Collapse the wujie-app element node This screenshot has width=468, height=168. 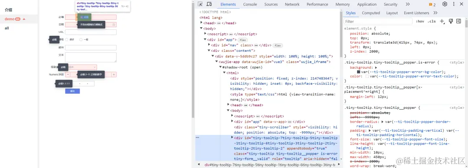(x=216, y=62)
